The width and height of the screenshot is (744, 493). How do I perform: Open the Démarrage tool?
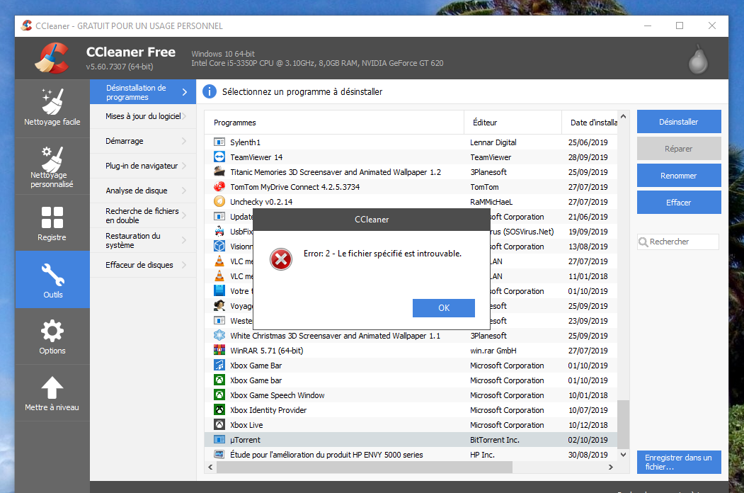143,141
